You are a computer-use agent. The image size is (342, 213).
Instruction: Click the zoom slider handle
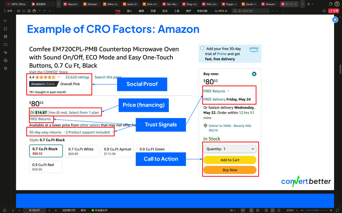(316, 210)
